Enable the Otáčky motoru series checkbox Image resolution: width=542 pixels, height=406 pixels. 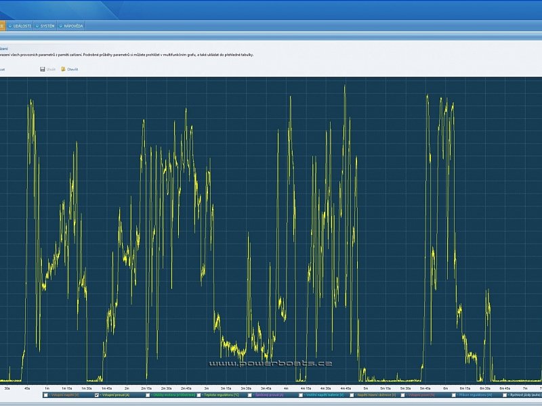pos(148,395)
